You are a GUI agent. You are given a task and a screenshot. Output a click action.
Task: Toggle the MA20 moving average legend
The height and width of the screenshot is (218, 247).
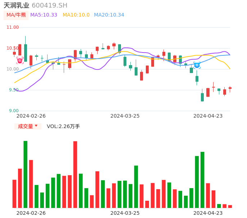point(109,15)
